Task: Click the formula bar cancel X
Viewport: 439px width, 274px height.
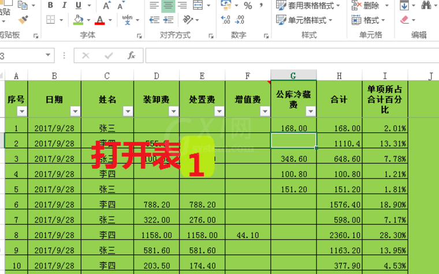Action: point(85,55)
